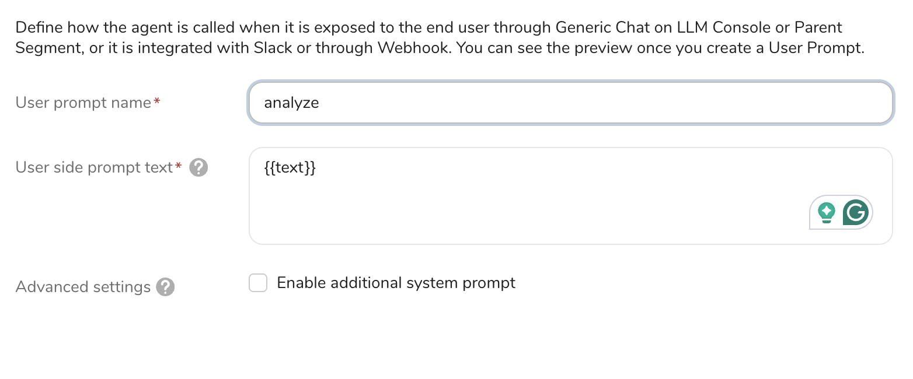Click the "User side prompt text" label

click(94, 168)
